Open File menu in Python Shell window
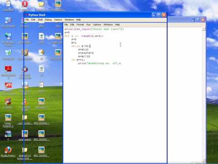This screenshot has width=218, height=164. click(x=27, y=20)
